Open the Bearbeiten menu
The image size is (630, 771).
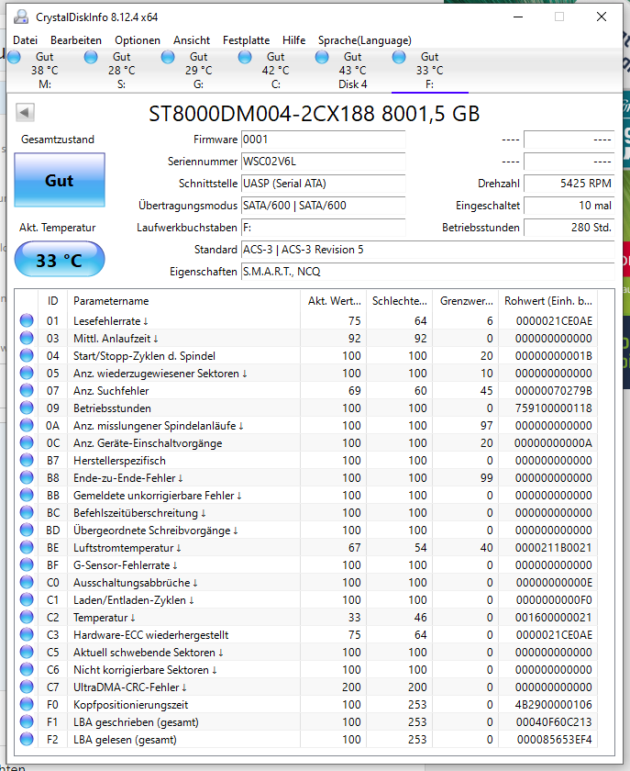[x=76, y=40]
